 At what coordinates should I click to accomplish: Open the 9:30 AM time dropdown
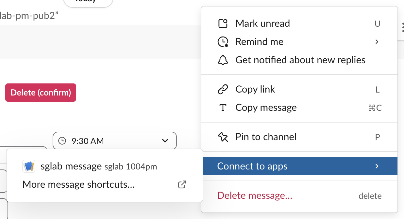pyautogui.click(x=115, y=141)
